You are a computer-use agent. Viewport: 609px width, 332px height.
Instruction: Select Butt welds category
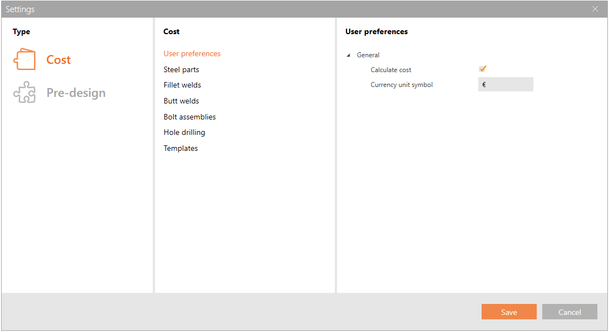[x=181, y=101]
